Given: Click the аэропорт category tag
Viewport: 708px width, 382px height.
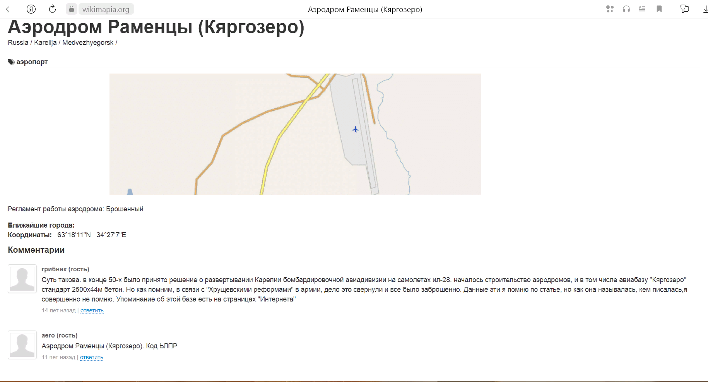Looking at the screenshot, I should (x=32, y=62).
